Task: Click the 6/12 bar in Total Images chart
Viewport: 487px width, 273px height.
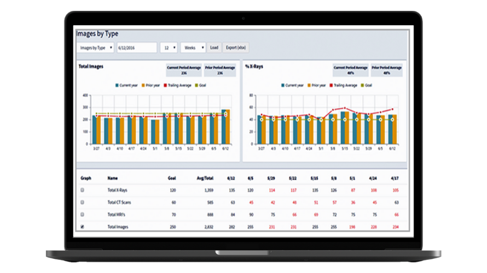Action: 225,127
